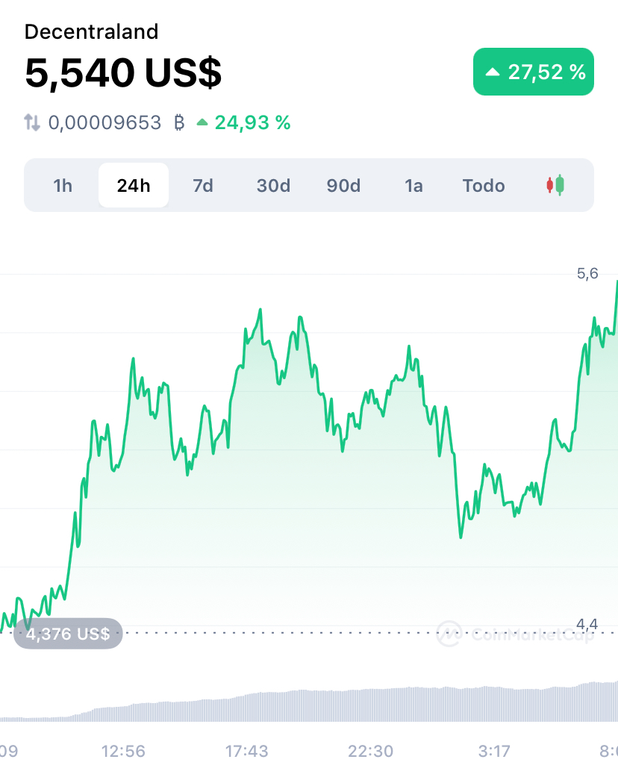Tap the 0,00009653 BTC price value

[104, 122]
